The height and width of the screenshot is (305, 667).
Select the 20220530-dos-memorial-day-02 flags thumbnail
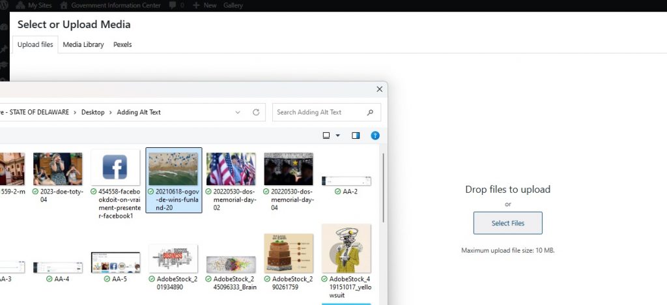[x=231, y=169]
